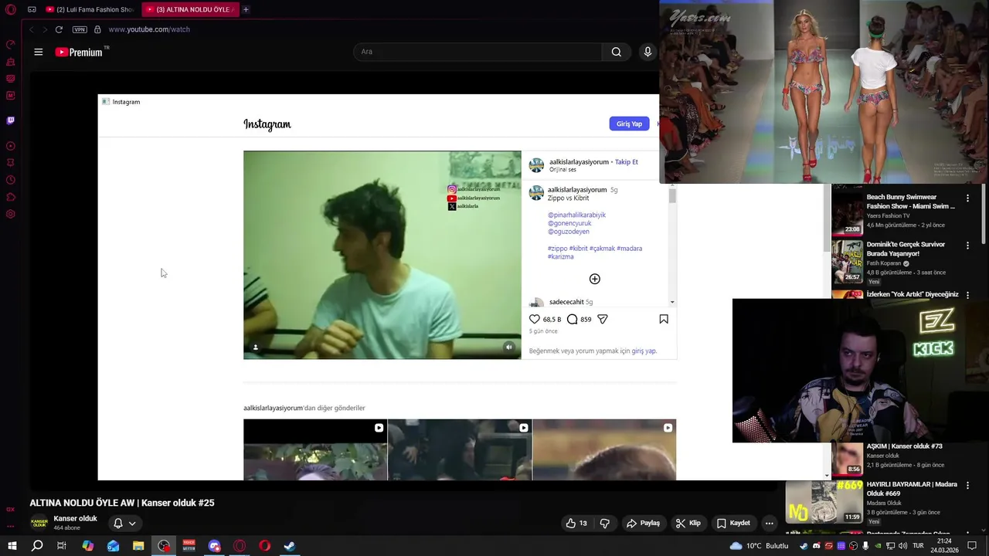This screenshot has width=989, height=556.
Task: Switch the TUR keyboard language indicator
Action: tap(919, 546)
